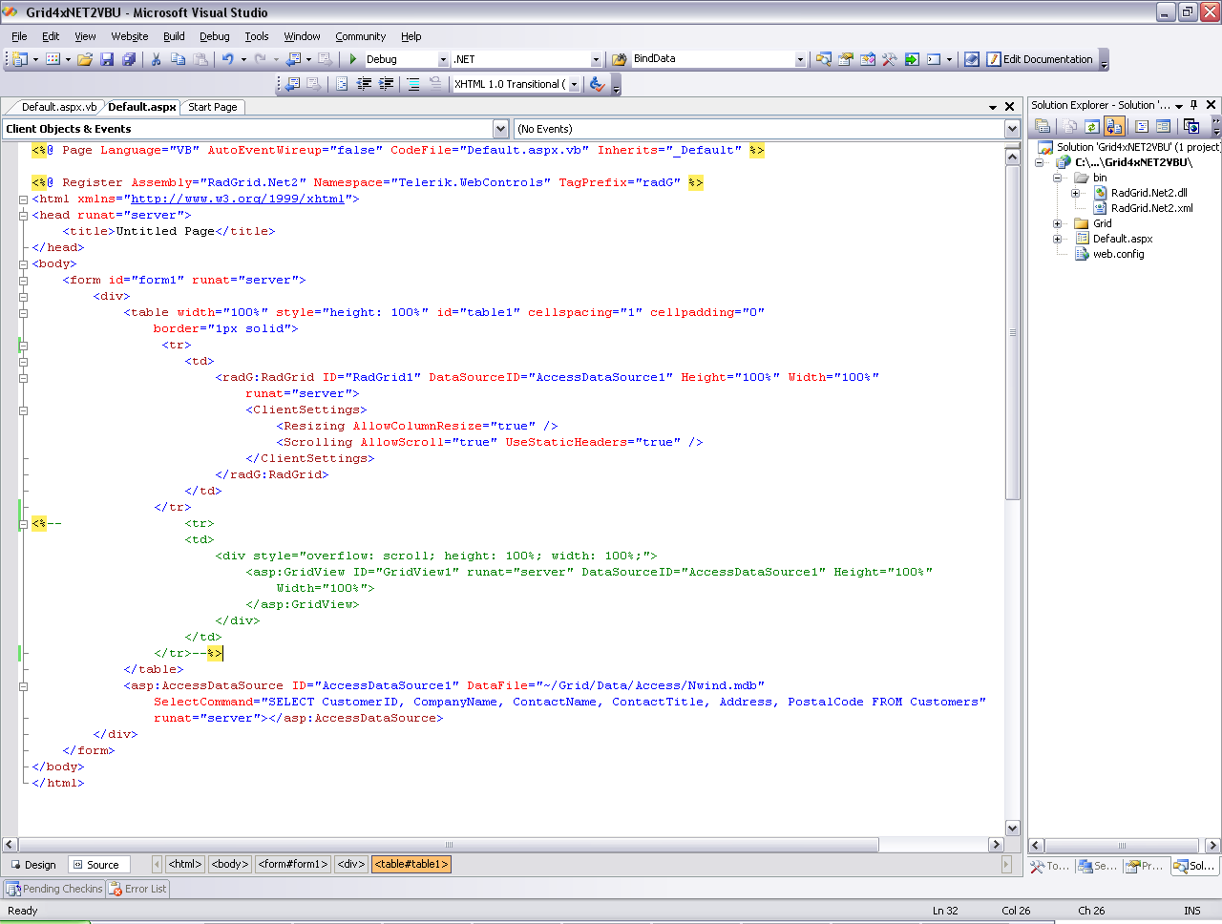This screenshot has width=1222, height=924.
Task: Click the Refresh icon in Solution Explorer
Action: (x=1092, y=126)
